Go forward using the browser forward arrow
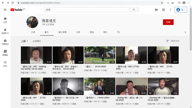Screen dimensions: 192x108 [8, 3]
